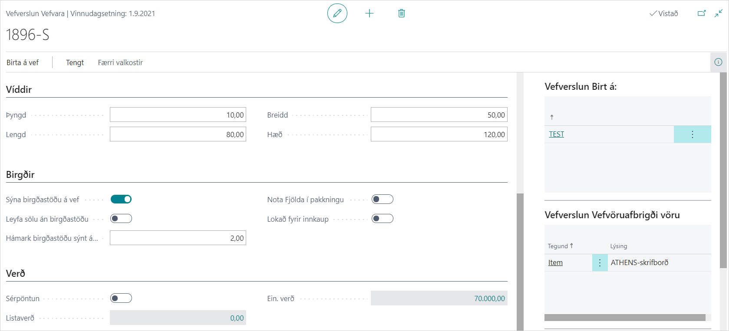Open page in new window icon

702,13
